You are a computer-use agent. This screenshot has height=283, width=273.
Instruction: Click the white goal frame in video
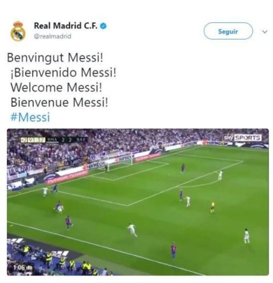tap(119, 163)
